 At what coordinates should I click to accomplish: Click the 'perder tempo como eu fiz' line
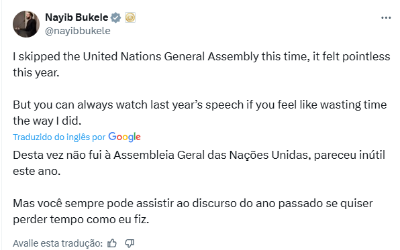click(81, 219)
